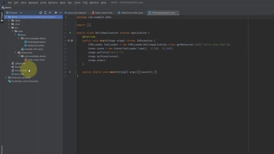Select Scratches and Consoles node
This screenshot has width=274, height=154.
tap(25, 81)
